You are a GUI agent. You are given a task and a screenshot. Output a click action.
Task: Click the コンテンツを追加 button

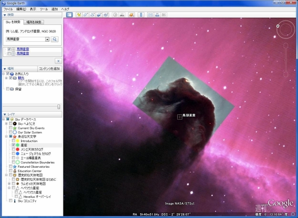click(50, 69)
